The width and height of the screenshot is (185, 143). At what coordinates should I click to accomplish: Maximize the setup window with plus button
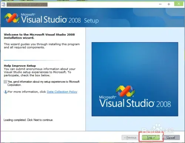pos(169,4)
